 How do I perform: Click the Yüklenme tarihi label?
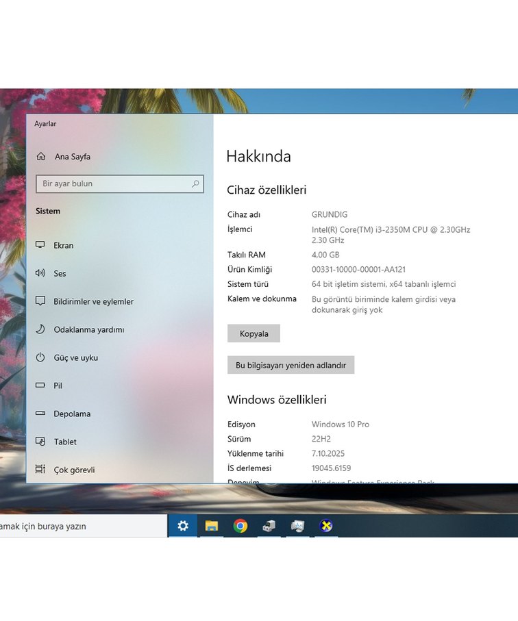256,454
